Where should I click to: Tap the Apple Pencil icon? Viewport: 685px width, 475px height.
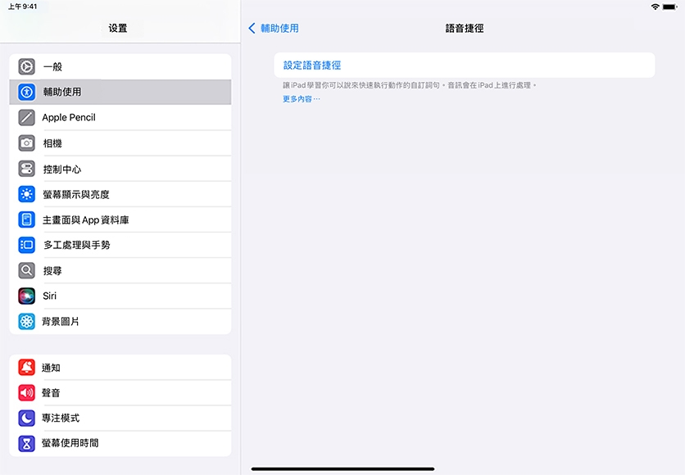click(27, 118)
